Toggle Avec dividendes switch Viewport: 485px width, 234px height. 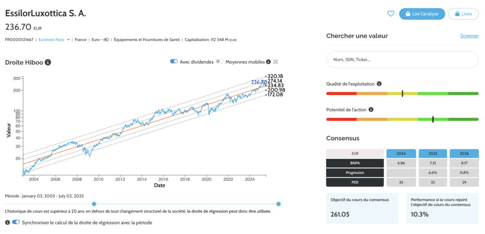[x=173, y=62]
